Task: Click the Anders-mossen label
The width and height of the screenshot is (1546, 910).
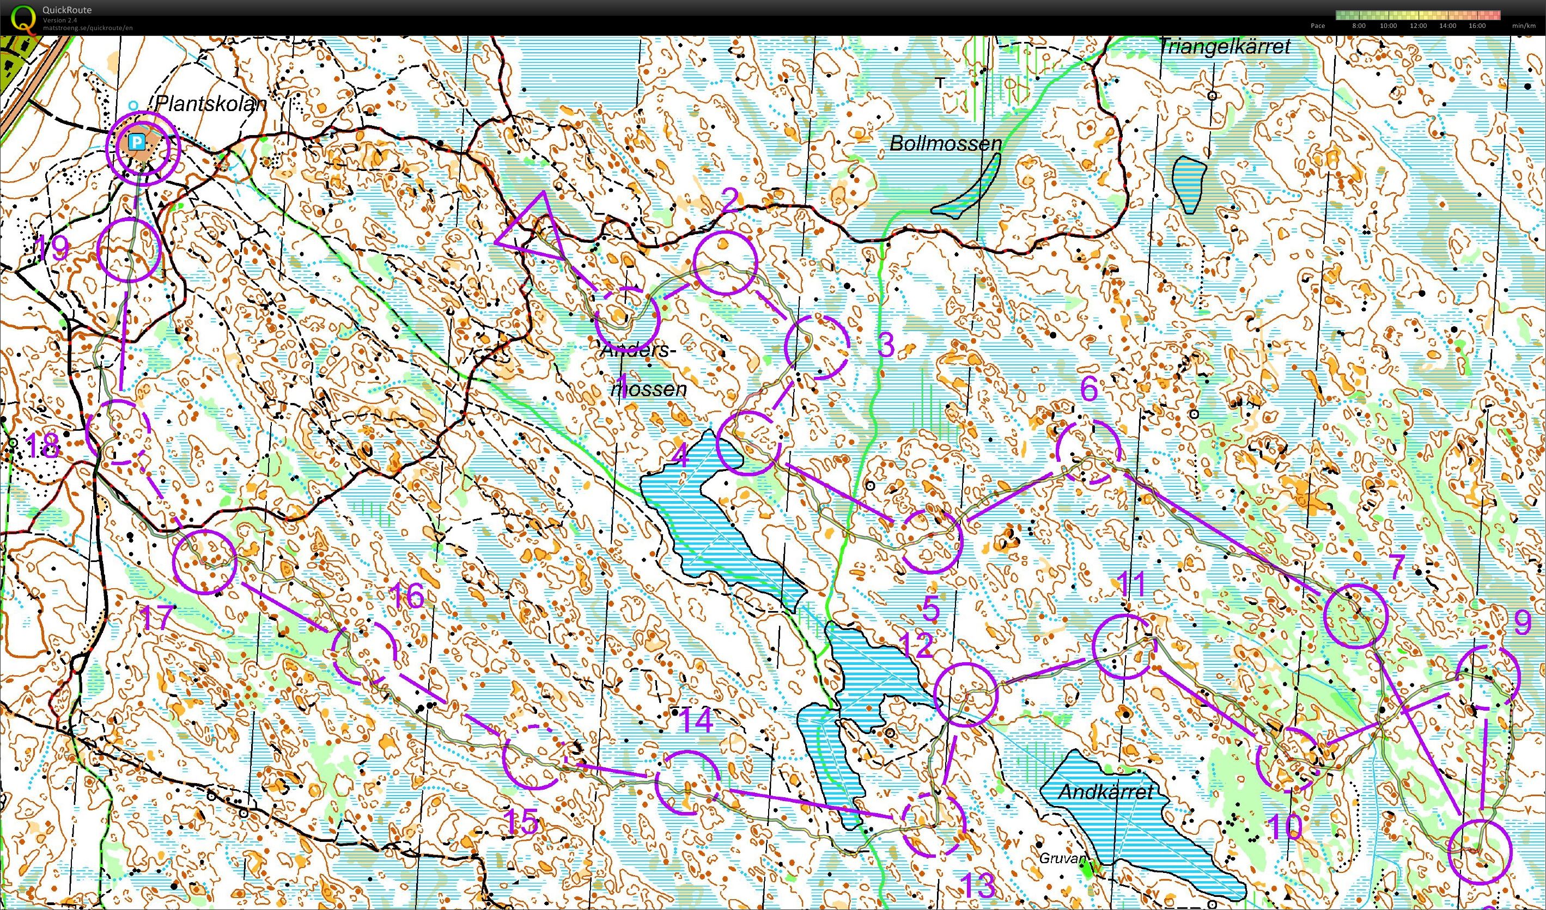Action: pos(644,369)
